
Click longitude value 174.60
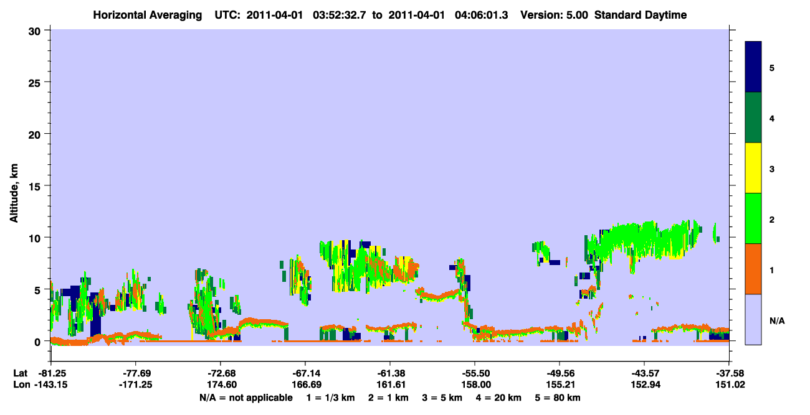coord(221,385)
